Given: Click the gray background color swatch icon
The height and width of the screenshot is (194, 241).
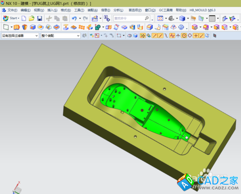Looking at the screenshot, I should click(x=212, y=18).
